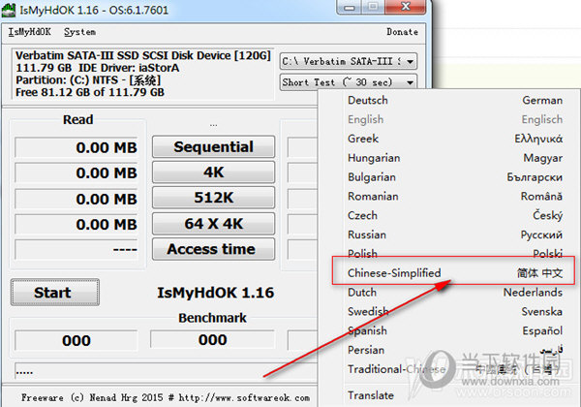This screenshot has height=407, width=581.
Task: Choose Hungarian from language menu
Action: click(x=455, y=158)
